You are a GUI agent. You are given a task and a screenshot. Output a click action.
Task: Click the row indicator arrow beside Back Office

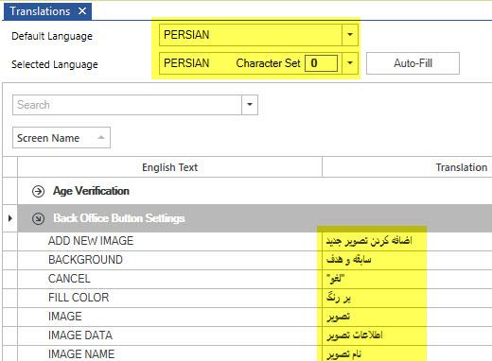point(10,218)
